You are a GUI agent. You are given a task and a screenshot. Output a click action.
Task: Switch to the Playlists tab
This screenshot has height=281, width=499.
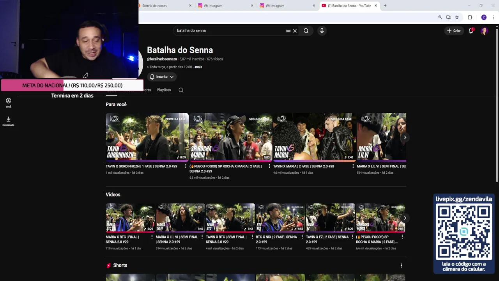coord(164,90)
